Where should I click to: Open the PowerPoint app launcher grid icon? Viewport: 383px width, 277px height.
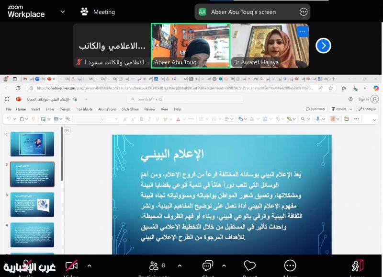[7, 99]
